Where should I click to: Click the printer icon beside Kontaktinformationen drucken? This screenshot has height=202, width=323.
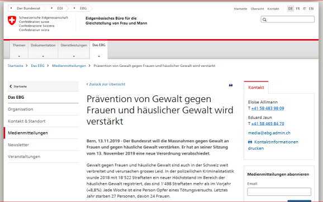pyautogui.click(x=250, y=142)
